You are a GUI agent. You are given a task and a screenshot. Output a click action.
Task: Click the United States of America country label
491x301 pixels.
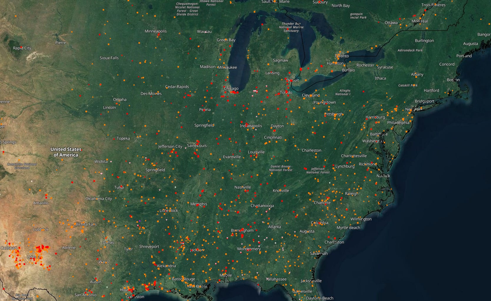(65, 152)
